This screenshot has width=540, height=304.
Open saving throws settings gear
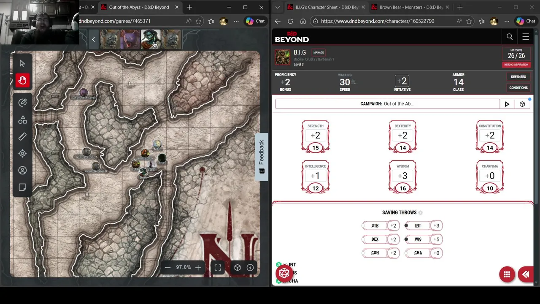(x=420, y=213)
